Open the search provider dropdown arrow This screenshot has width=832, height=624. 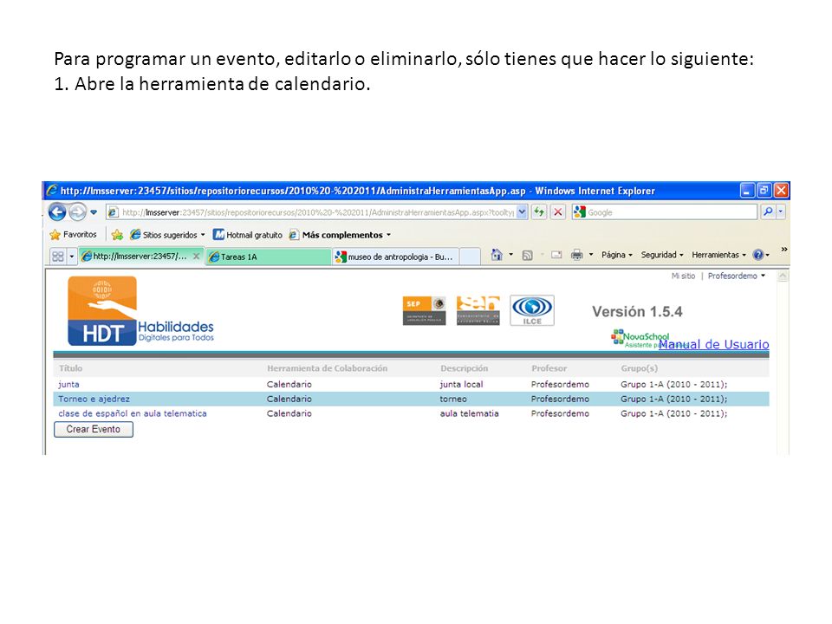click(x=781, y=211)
